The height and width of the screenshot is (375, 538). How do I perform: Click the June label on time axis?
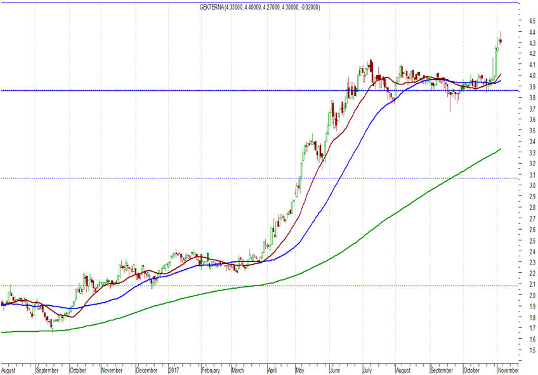pyautogui.click(x=335, y=371)
